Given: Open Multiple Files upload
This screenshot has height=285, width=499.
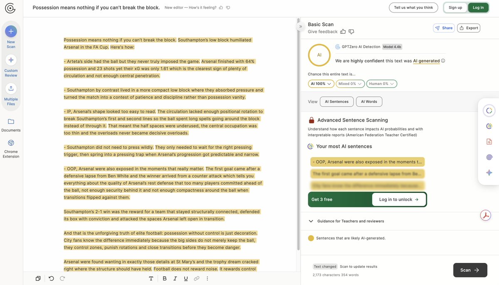Looking at the screenshot, I should pos(11,95).
